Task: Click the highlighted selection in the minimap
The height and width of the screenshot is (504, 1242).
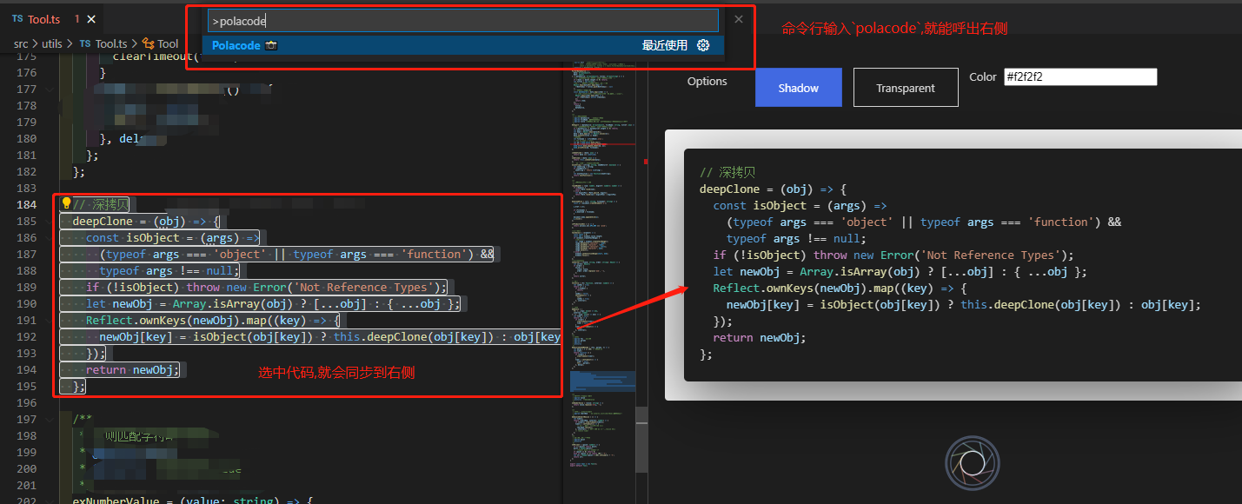Action: pos(602,382)
